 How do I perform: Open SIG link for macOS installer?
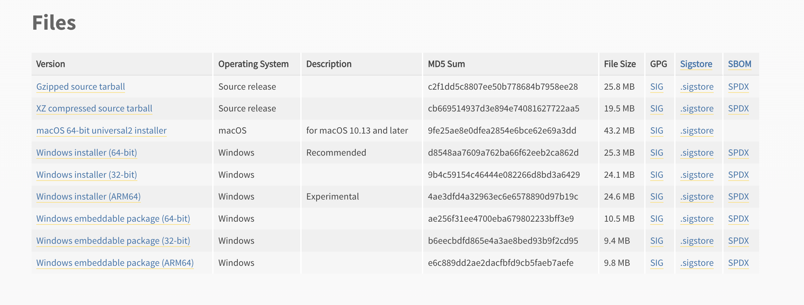[657, 130]
